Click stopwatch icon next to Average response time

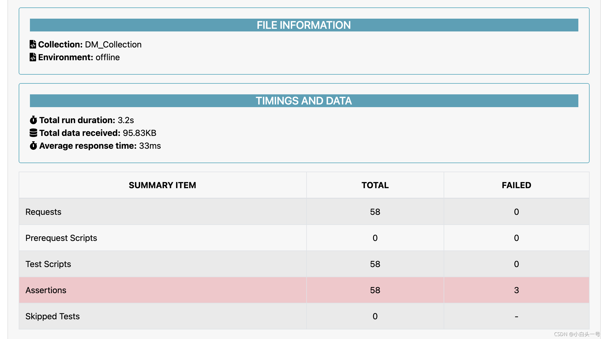[33, 146]
